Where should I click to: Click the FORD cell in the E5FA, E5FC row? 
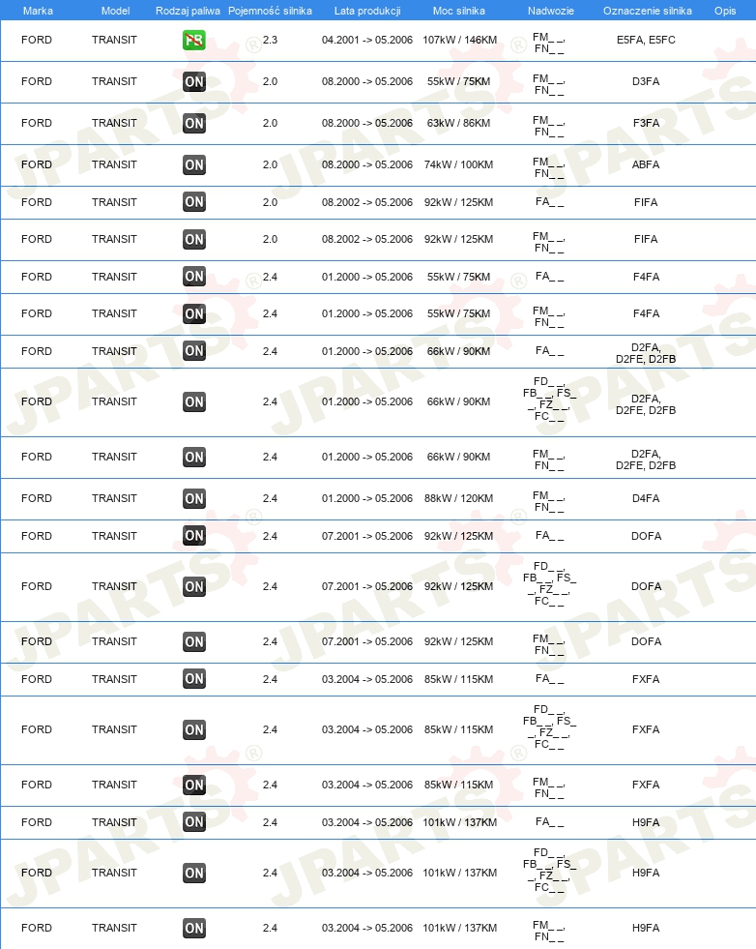click(x=37, y=40)
